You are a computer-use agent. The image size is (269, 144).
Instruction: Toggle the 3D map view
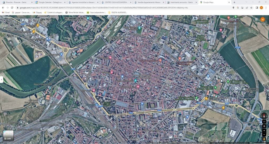pos(264,121)
